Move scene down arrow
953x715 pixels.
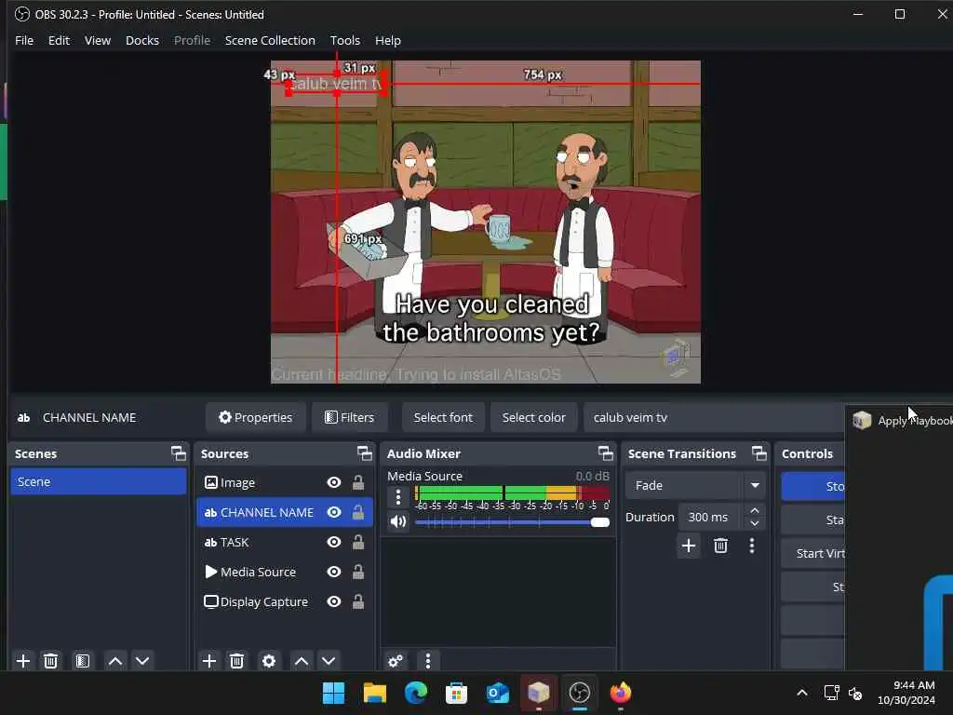(142, 661)
